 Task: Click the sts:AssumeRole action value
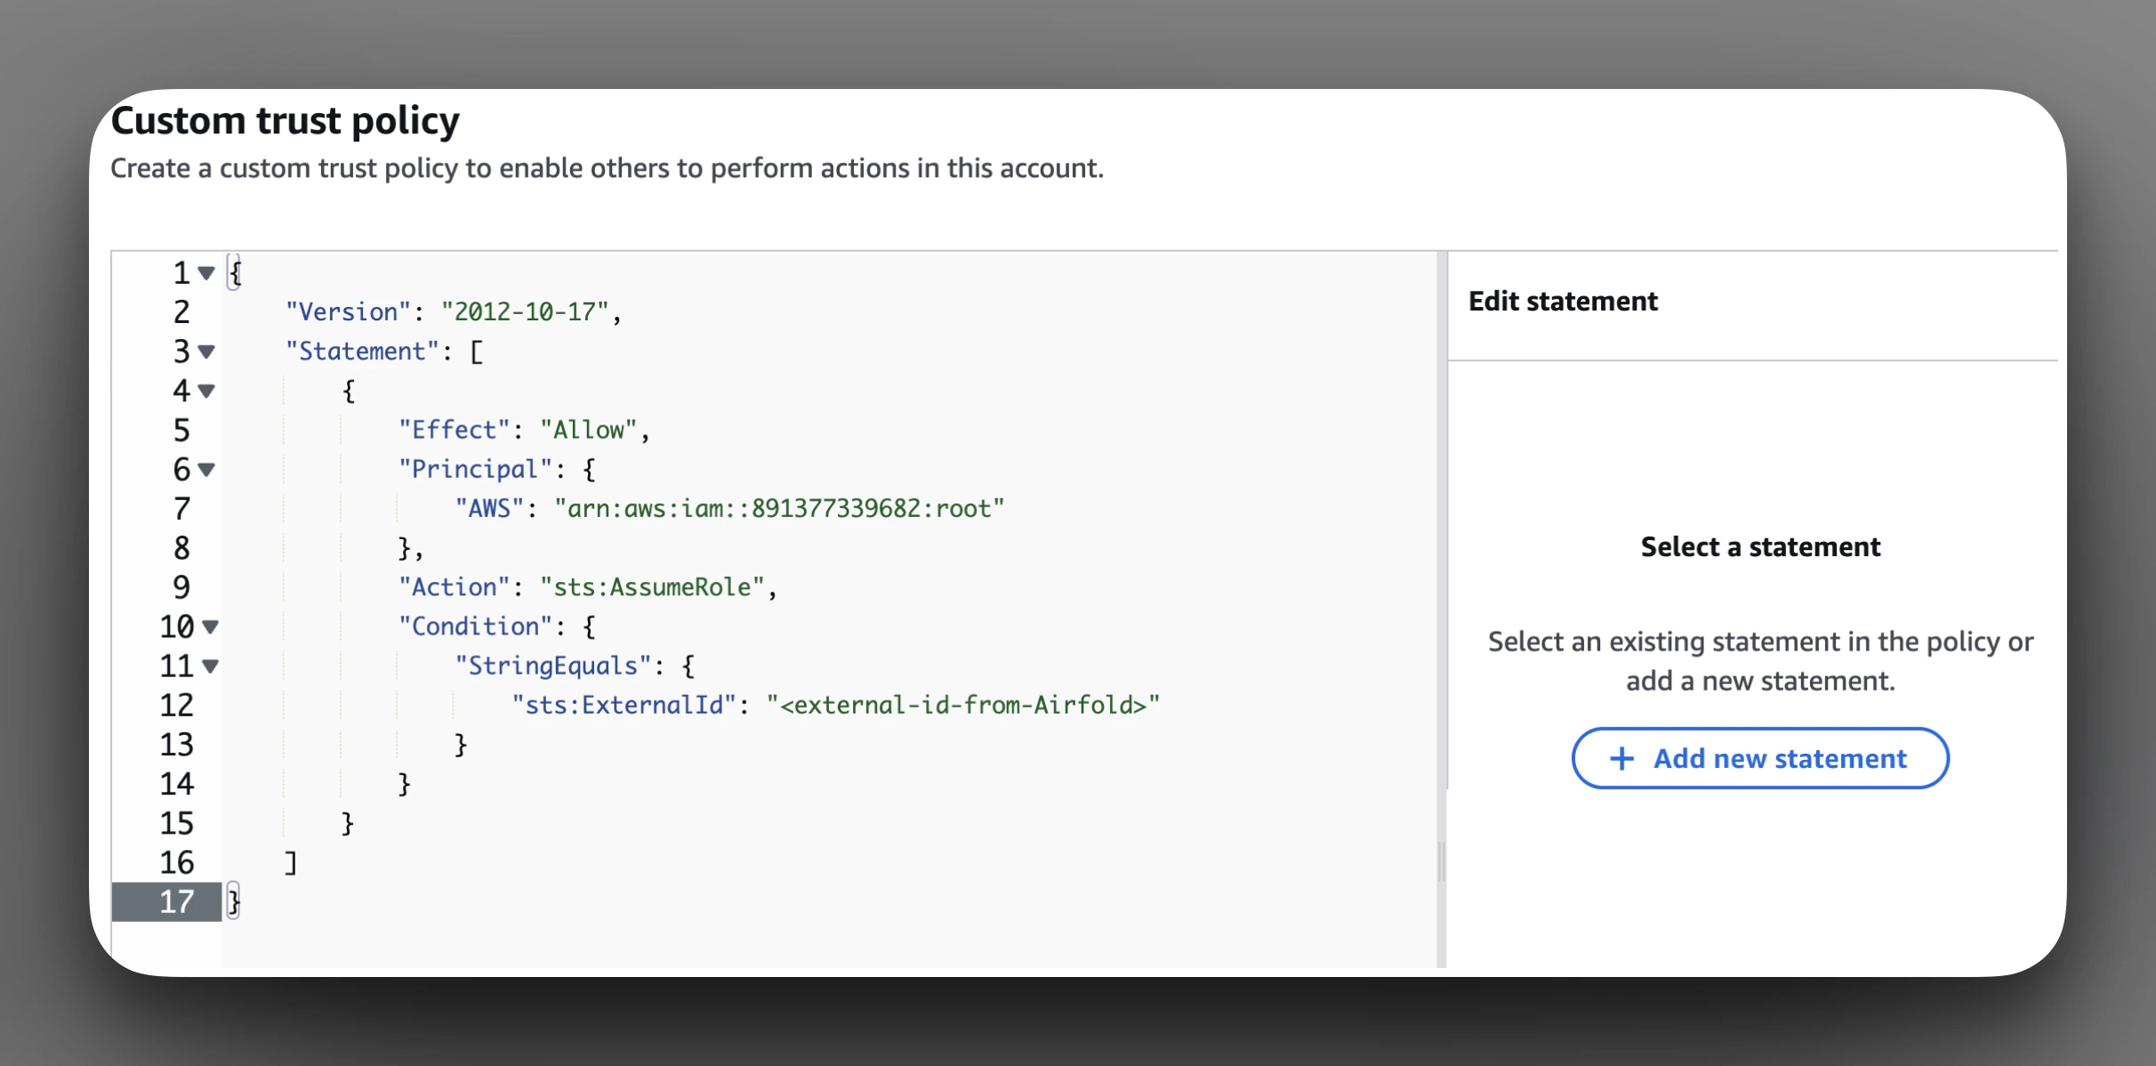(651, 587)
